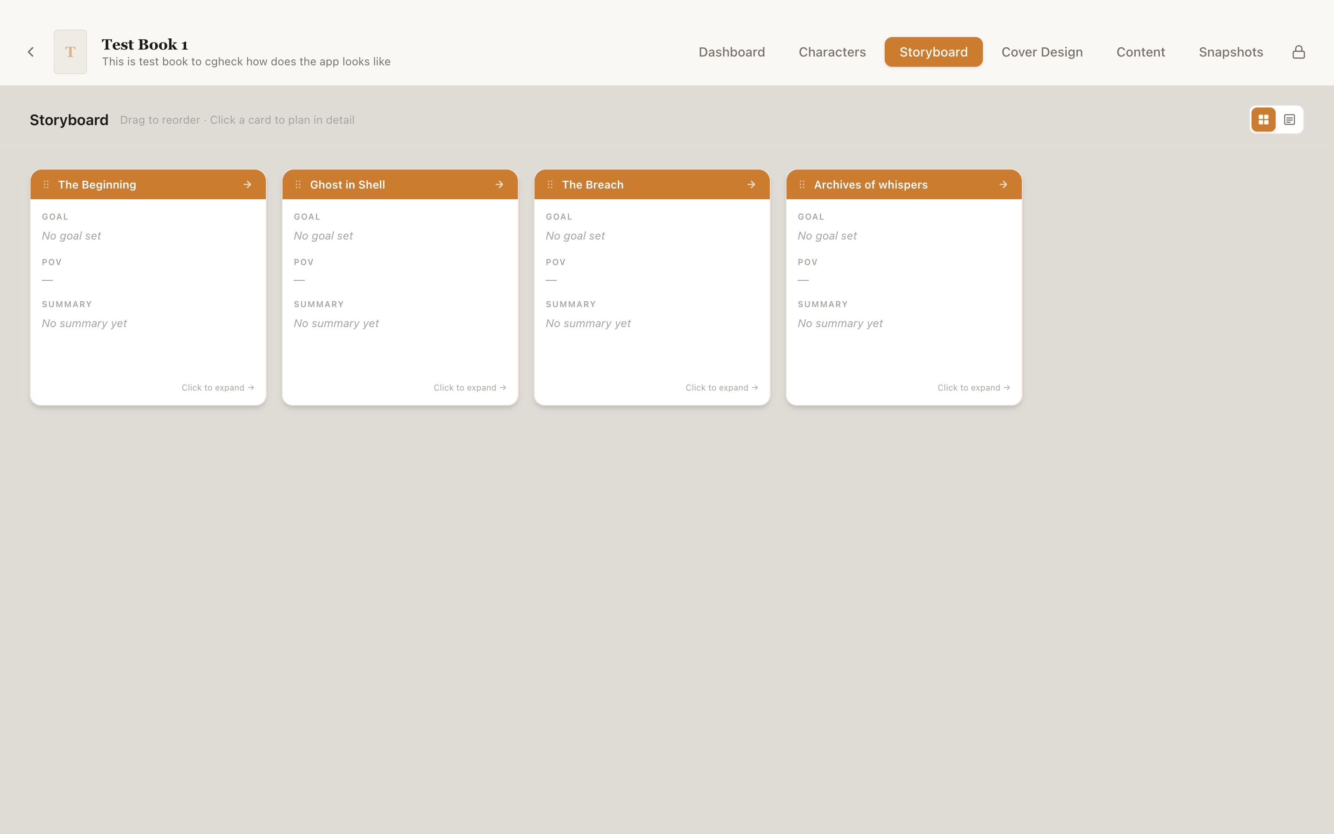Click Click to expand on Archives of whispers
This screenshot has width=1334, height=834.
coord(973,387)
